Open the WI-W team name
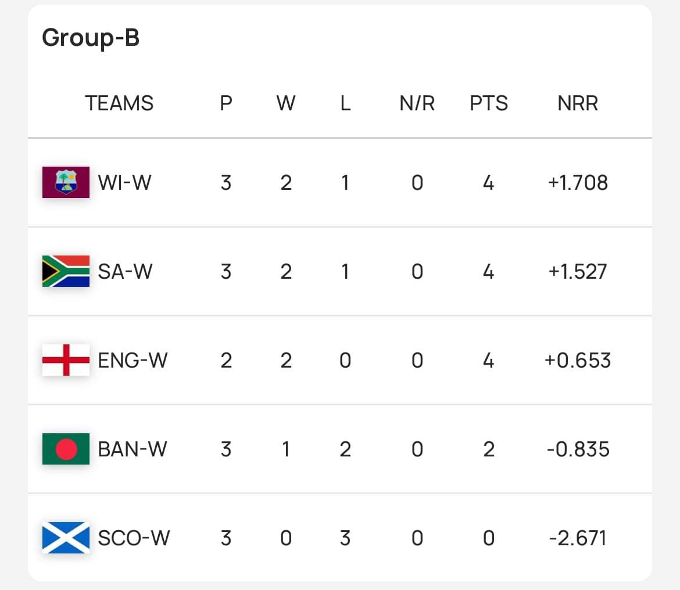 (124, 182)
